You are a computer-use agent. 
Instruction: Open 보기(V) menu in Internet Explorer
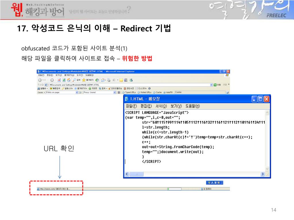click(x=59, y=75)
